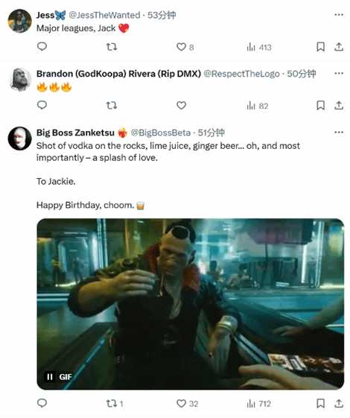Share Jess's tweet via share icon
Screen dimensions: 350x418
pyautogui.click(x=339, y=47)
